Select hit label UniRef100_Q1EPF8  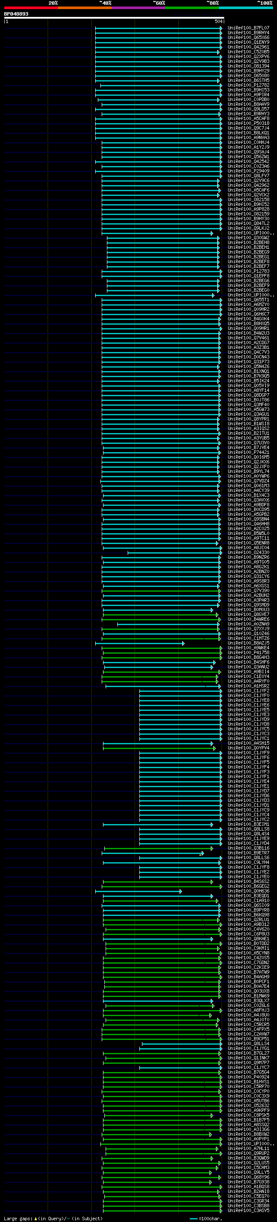[x=248, y=276]
